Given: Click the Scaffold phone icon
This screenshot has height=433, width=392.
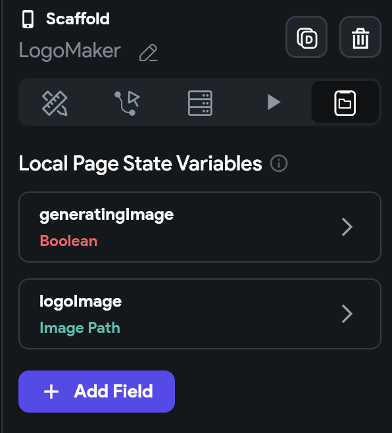Looking at the screenshot, I should pos(28,19).
